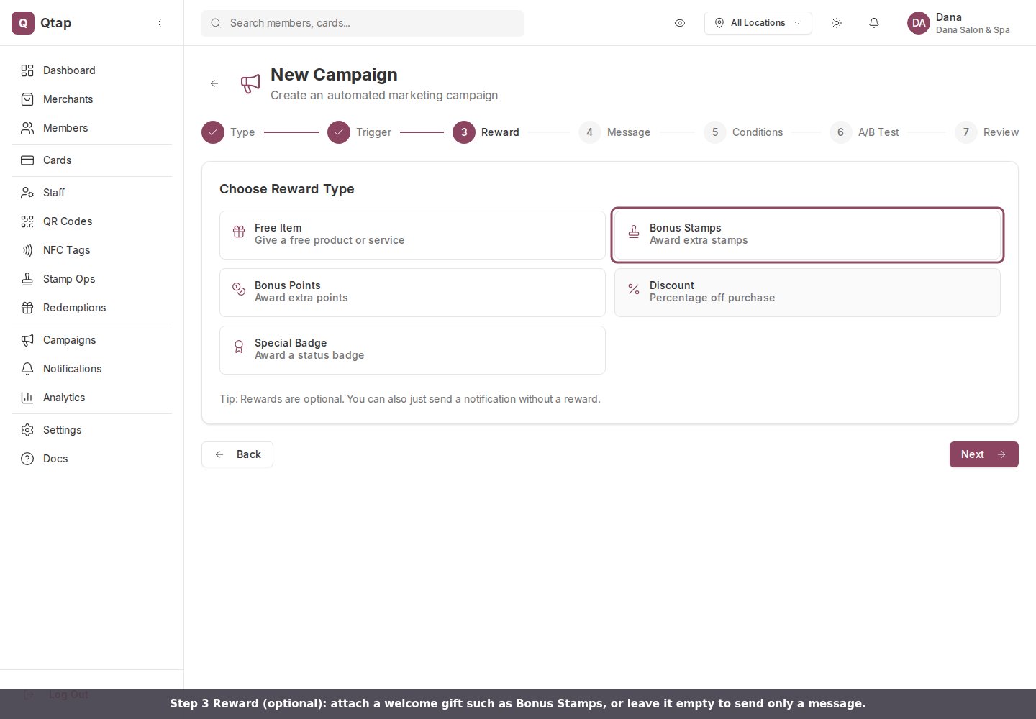Click the Qtap logo icon
Screen dimensions: 1036x719
23,23
